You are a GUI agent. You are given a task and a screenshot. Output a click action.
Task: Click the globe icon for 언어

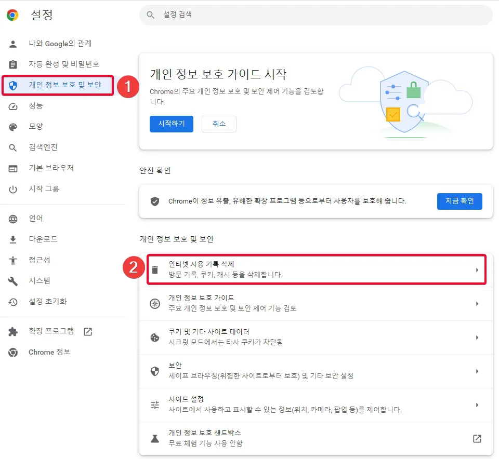12,219
